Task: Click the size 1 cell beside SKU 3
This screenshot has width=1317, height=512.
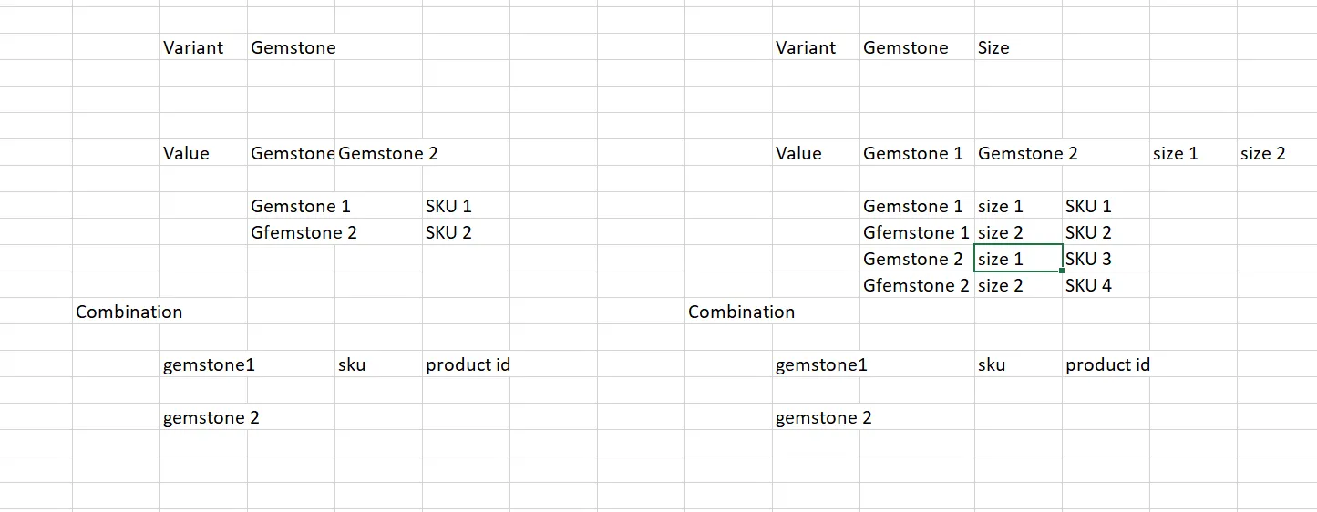Action: pyautogui.click(x=1001, y=260)
